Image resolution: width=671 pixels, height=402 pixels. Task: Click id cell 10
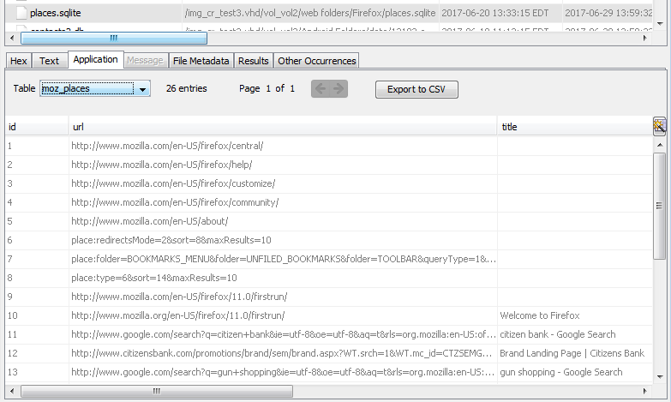(37, 315)
